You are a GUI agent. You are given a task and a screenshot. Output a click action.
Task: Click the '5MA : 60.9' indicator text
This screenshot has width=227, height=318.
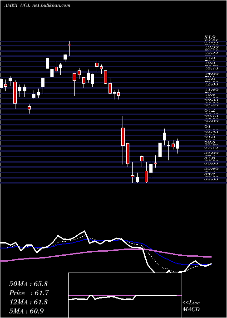26,311
